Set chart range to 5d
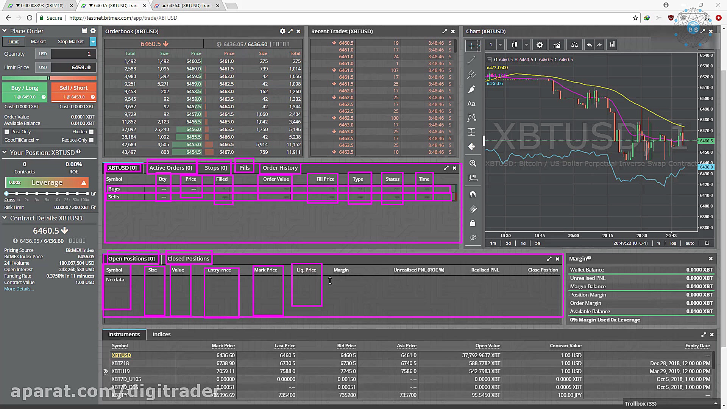727x409 pixels. point(508,243)
